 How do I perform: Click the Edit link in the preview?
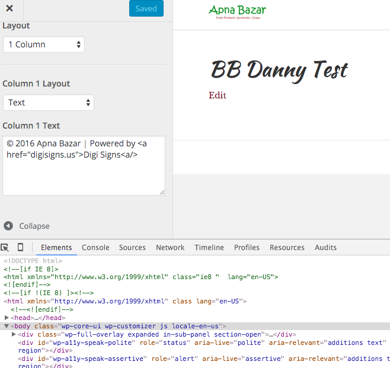(x=218, y=95)
